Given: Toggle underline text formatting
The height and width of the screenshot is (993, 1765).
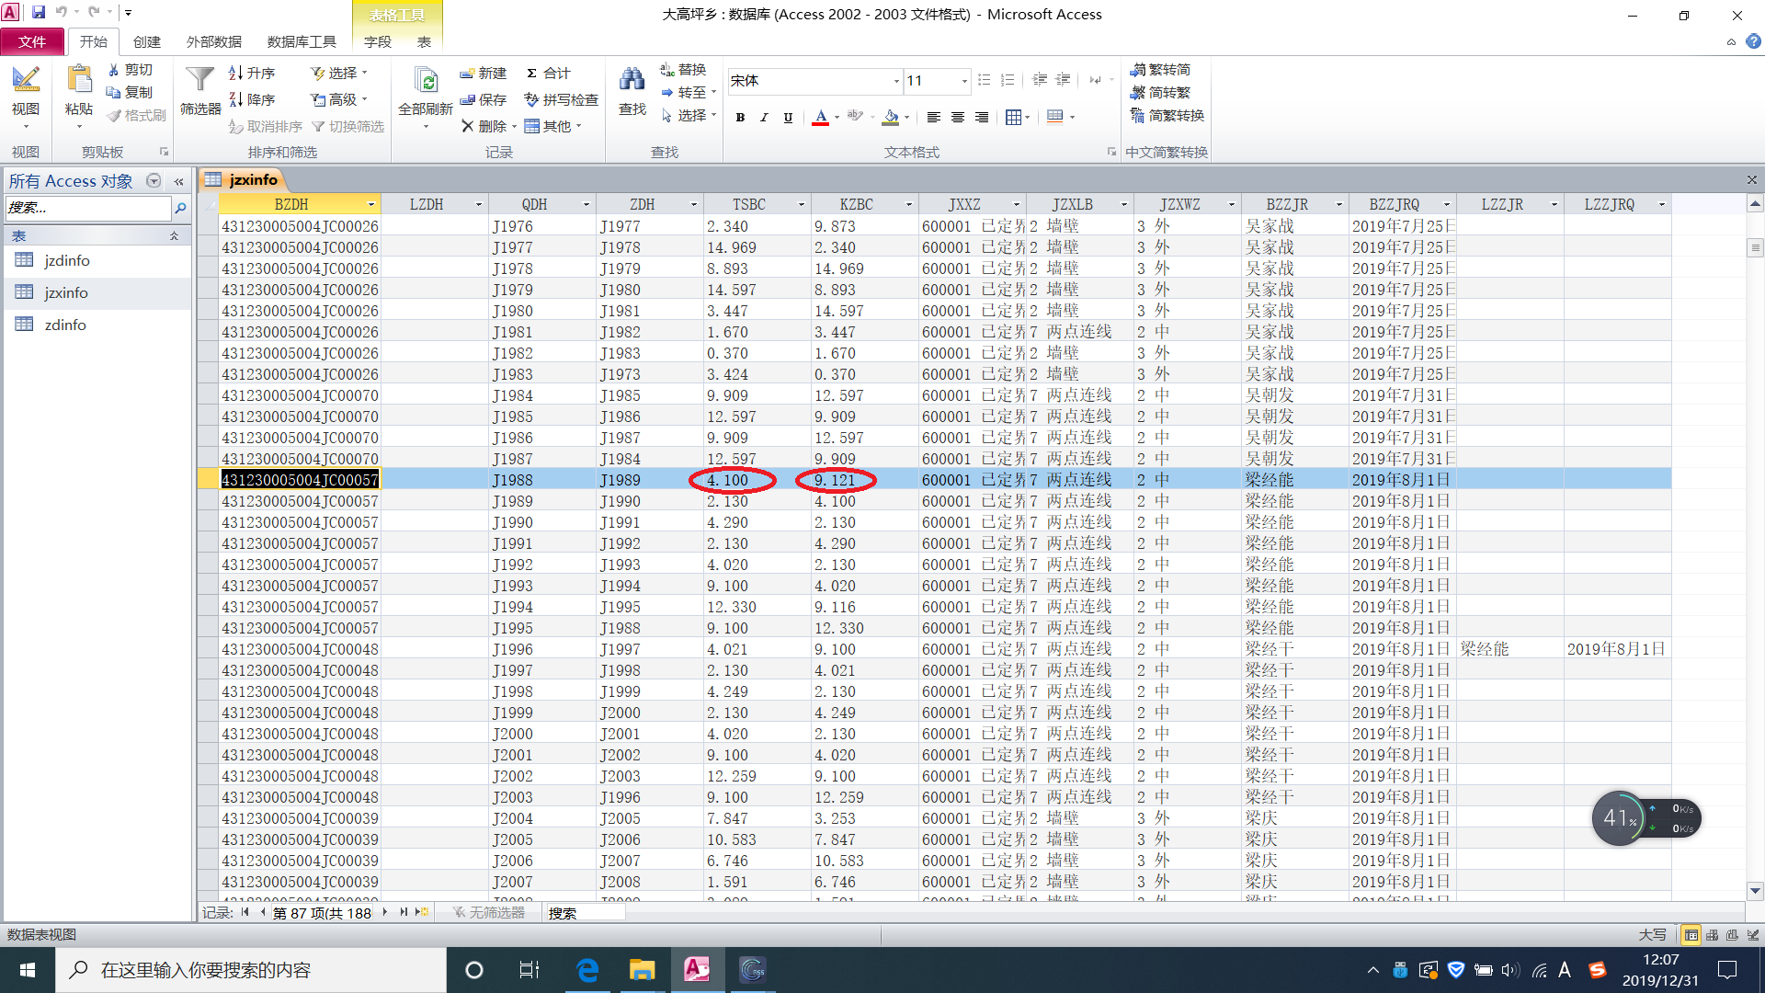Looking at the screenshot, I should tap(788, 117).
